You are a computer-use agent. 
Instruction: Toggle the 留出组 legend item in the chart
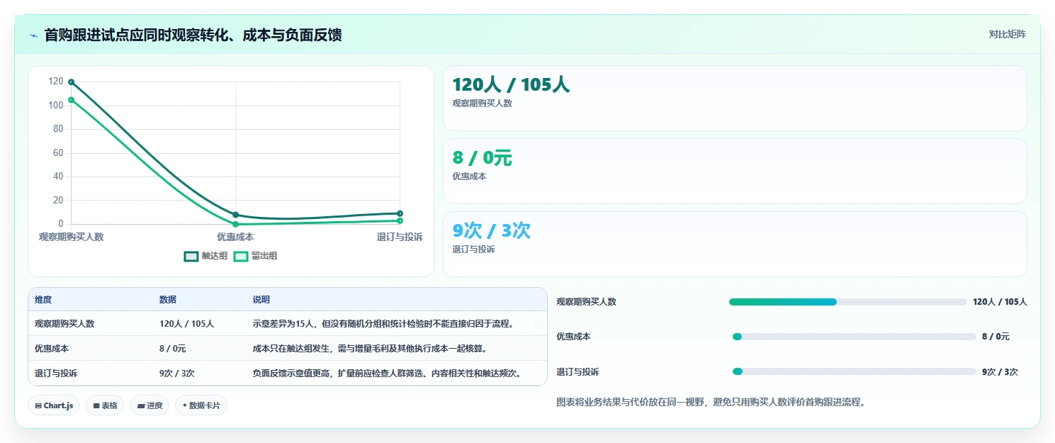point(255,256)
